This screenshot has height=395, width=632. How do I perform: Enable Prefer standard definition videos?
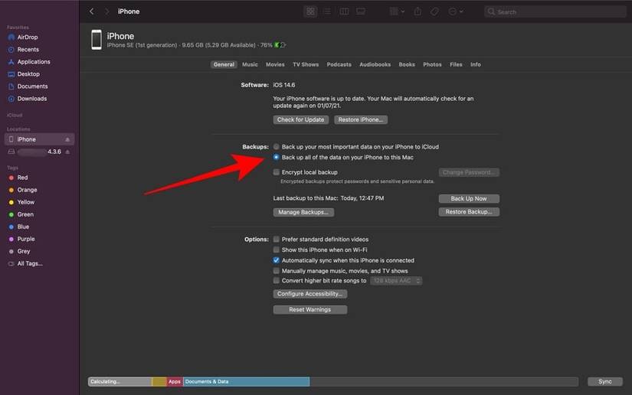pos(276,239)
